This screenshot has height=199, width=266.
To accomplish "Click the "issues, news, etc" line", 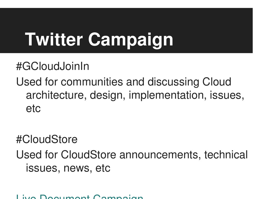I will [x=68, y=168].
